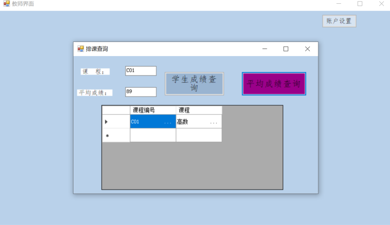Minimize the 排课查询 window
The width and height of the screenshot is (390, 225).
[x=265, y=49]
